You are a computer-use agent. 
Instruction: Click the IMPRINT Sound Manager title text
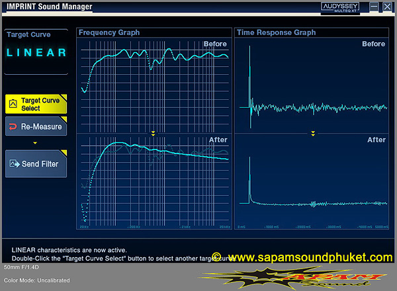50,7
